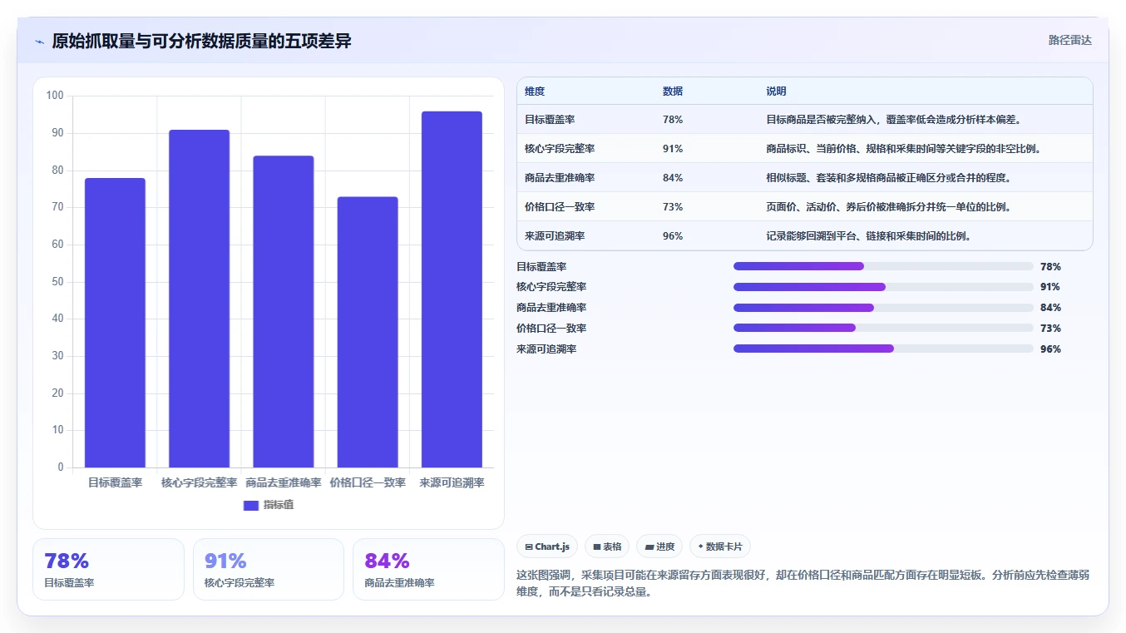Click the 73% value in the table

point(673,207)
